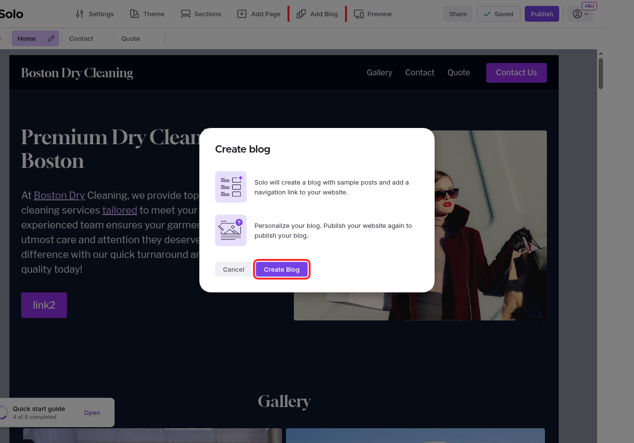
Task: Click the 4 of 6 completed text
Action: [x=34, y=417]
